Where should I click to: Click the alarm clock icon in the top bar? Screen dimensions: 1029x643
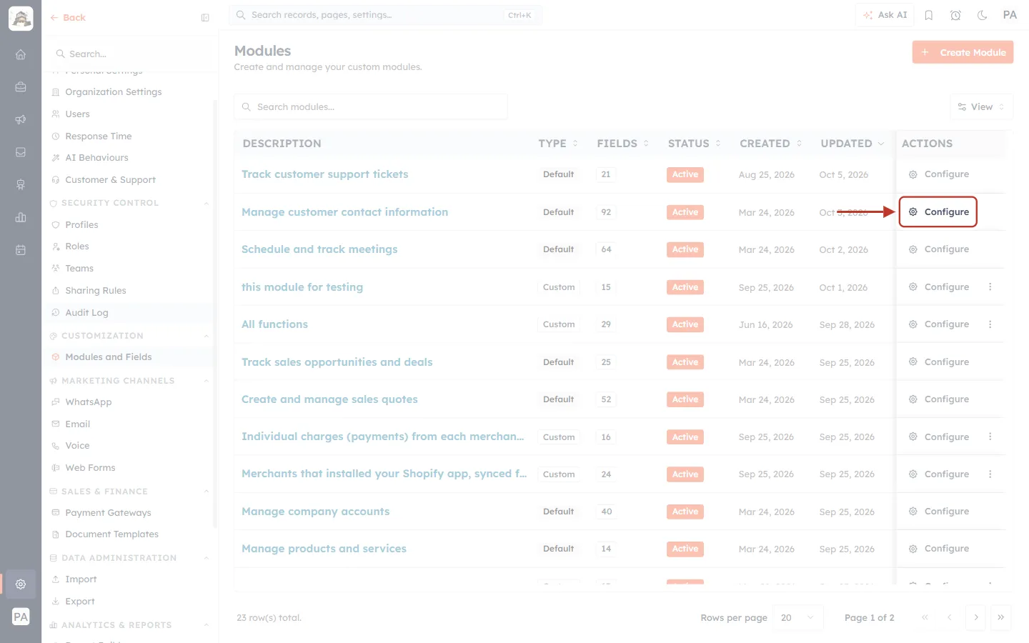[x=955, y=15]
